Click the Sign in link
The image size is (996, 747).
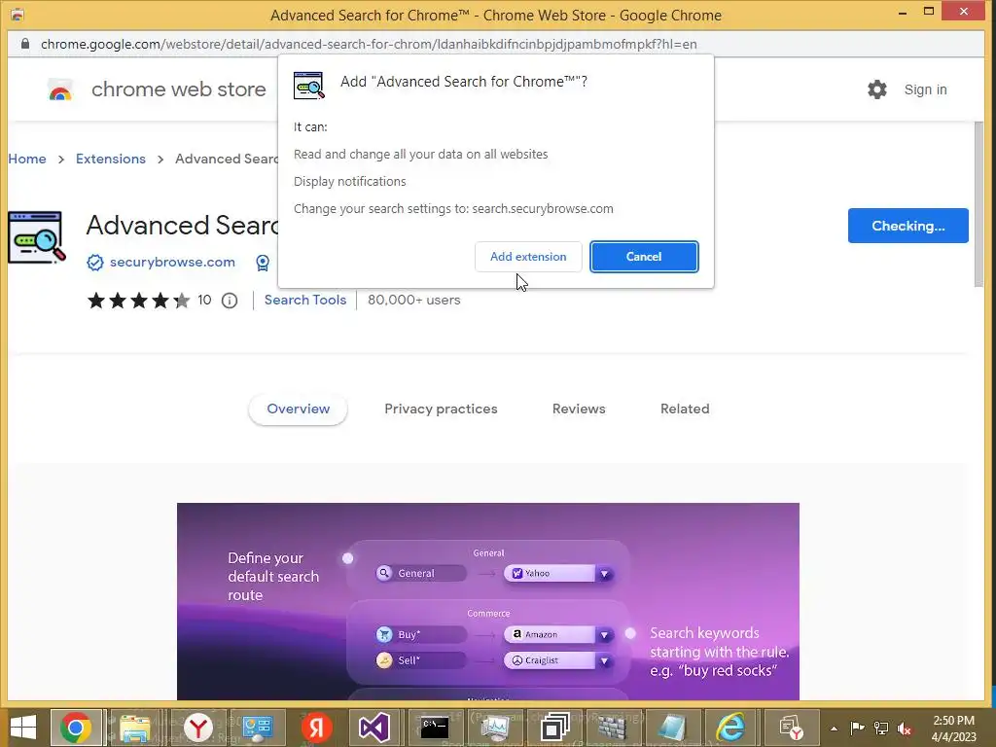[x=926, y=89]
